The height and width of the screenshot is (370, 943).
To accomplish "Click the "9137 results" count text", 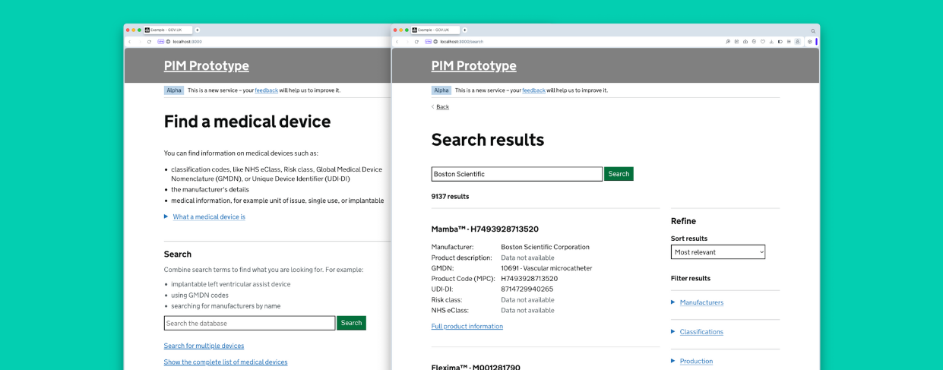I will pos(450,197).
